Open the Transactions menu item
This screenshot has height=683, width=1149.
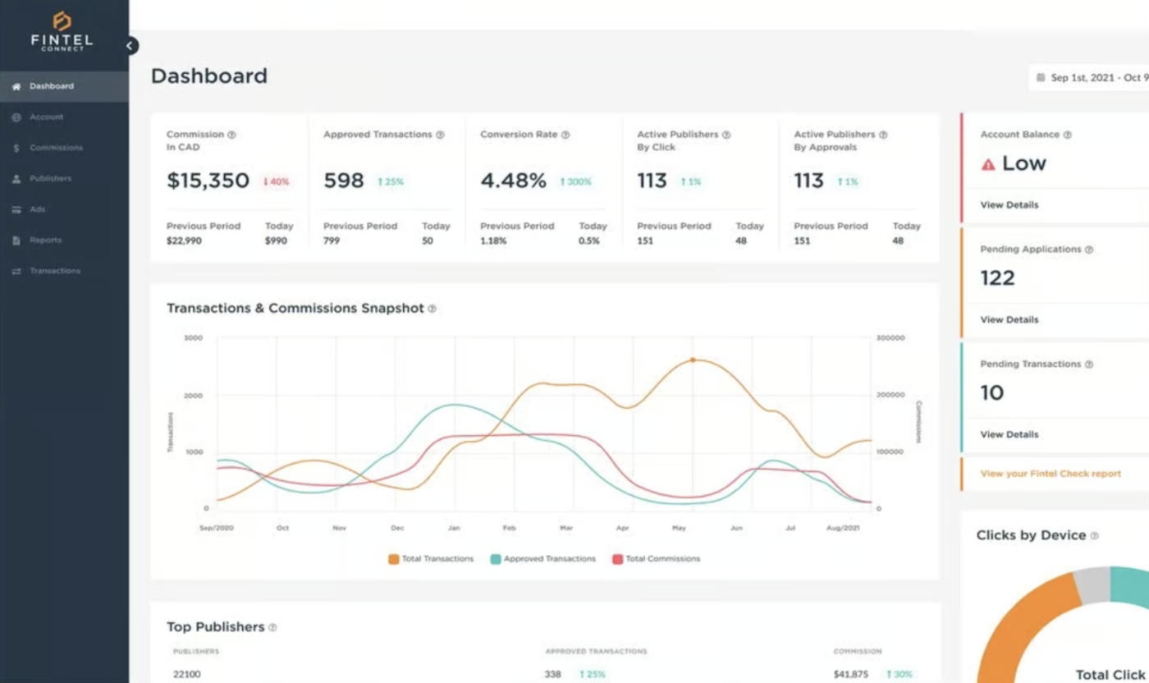tap(64, 271)
